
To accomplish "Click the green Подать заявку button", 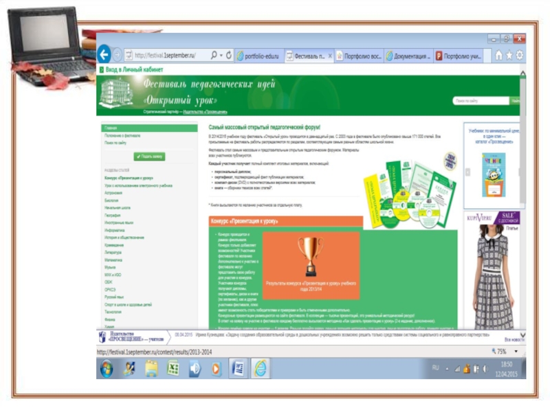I will coord(149,157).
